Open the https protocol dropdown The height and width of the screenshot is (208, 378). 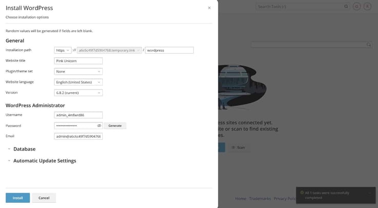[x=63, y=50]
